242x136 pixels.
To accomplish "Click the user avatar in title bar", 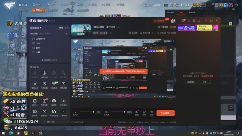I will (x=173, y=21).
